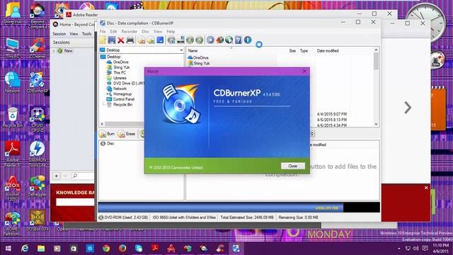Image resolution: width=453 pixels, height=255 pixels.
Task: Open the Desktop location dropdown in CDBurnerXP
Action: tap(181, 50)
